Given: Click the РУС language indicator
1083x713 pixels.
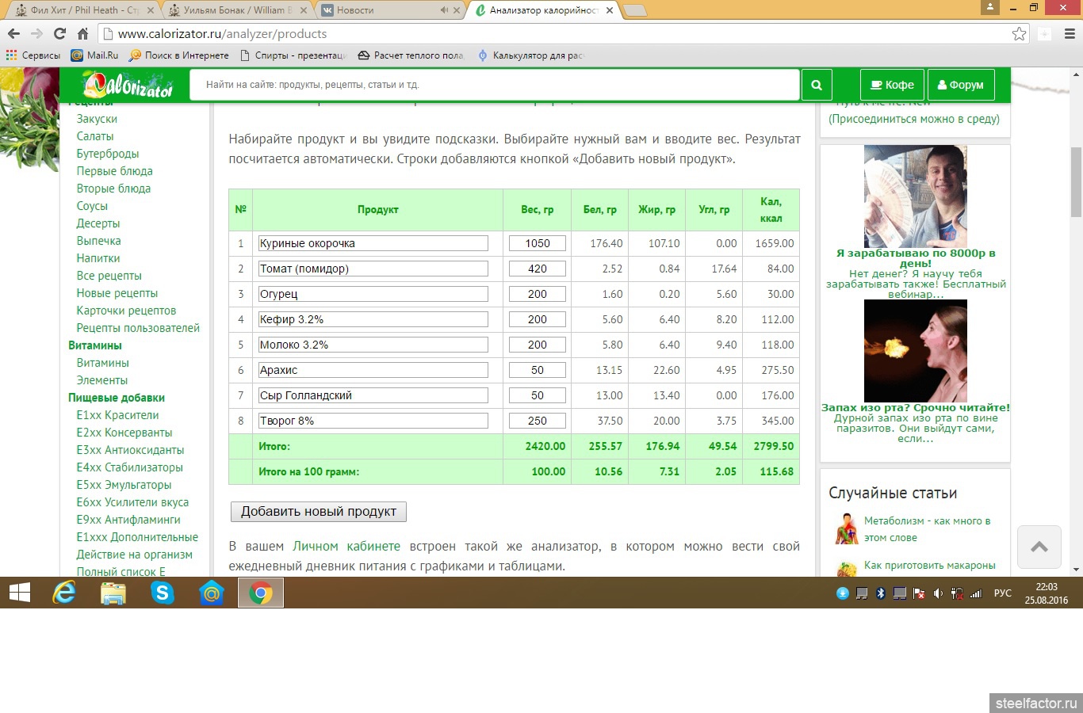Looking at the screenshot, I should pyautogui.click(x=1003, y=593).
